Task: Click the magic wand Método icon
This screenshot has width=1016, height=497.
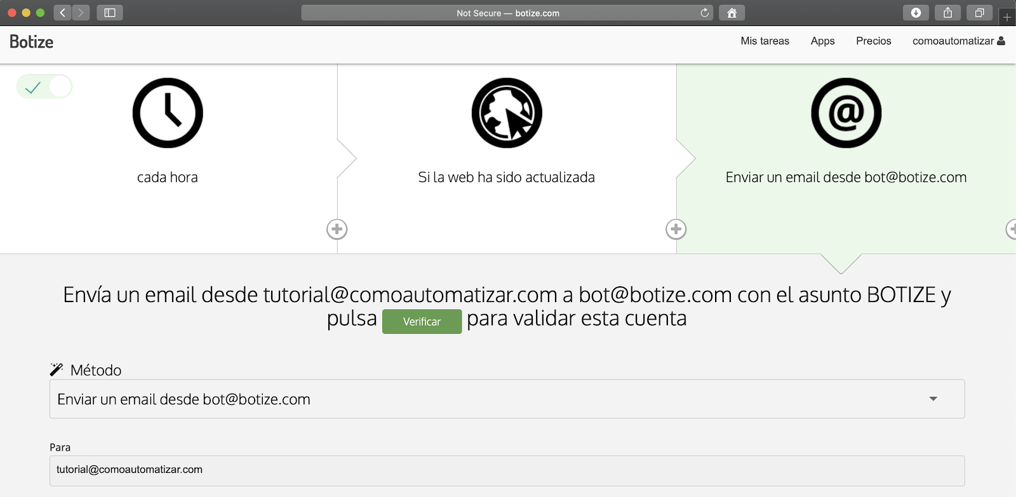Action: coord(57,369)
